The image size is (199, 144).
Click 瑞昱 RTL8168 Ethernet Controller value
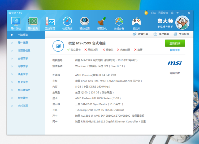click(x=110, y=122)
